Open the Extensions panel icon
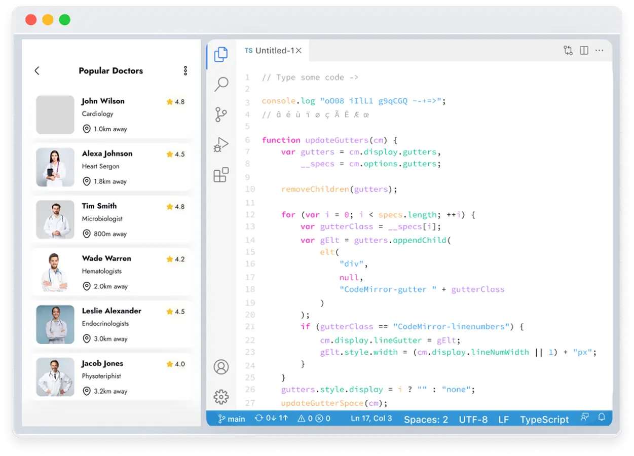The height and width of the screenshot is (456, 634). [220, 174]
